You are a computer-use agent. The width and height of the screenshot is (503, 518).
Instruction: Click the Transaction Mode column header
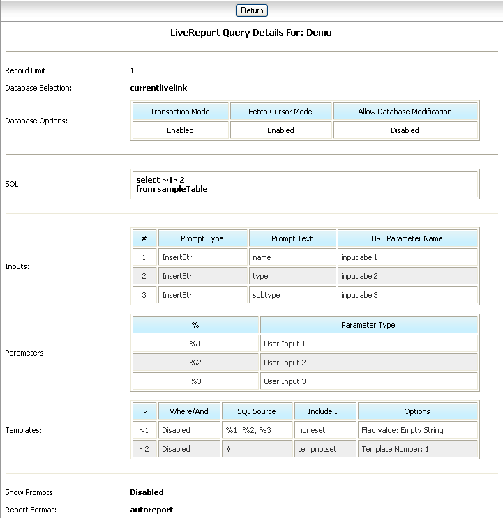180,112
